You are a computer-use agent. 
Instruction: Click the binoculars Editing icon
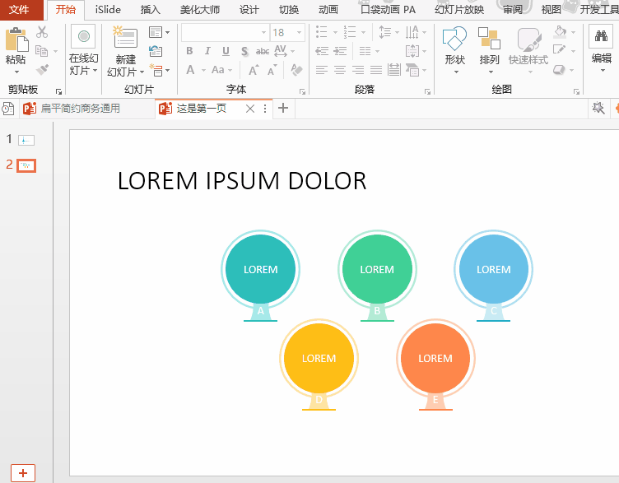[601, 37]
